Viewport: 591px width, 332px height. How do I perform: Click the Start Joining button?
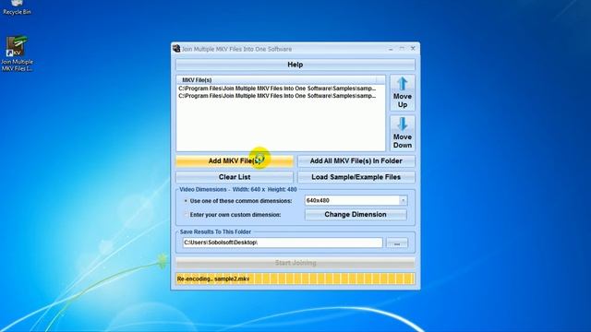(x=295, y=263)
